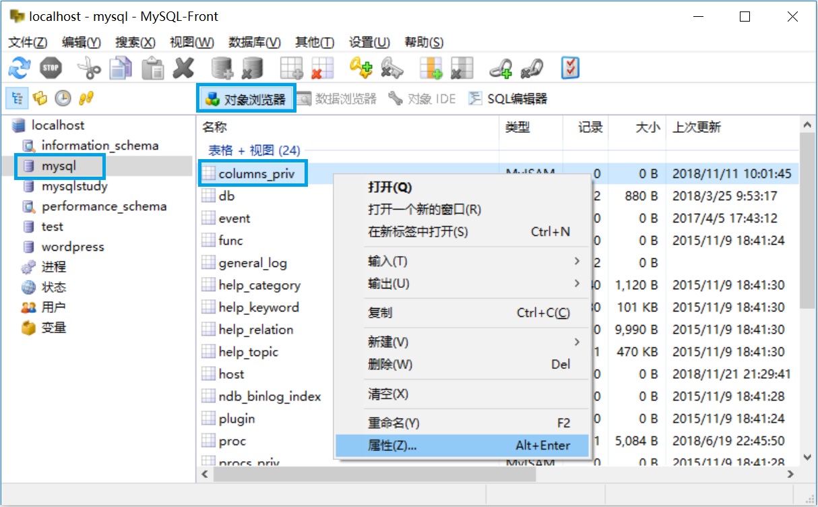Screen dimensions: 818x507
Task: Choose 清空(X) in context menu
Action: [462, 394]
